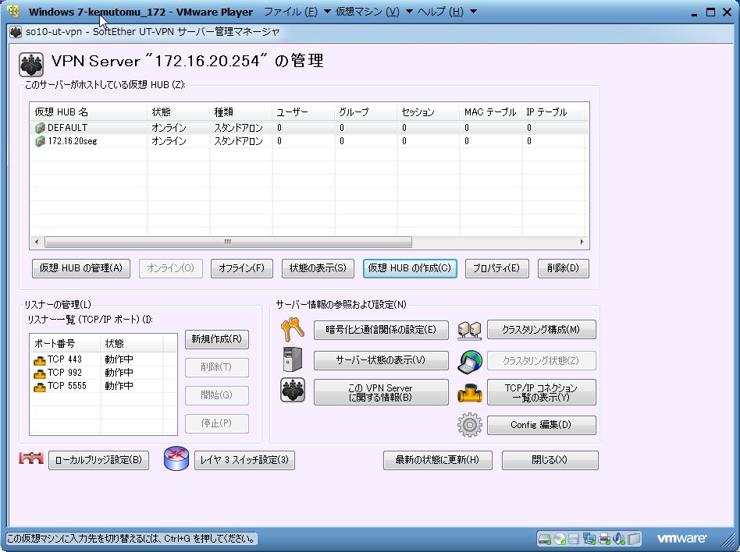Open the 仮想マシン (V) menu dropdown
This screenshot has height=552, width=740.
pyautogui.click(x=374, y=12)
